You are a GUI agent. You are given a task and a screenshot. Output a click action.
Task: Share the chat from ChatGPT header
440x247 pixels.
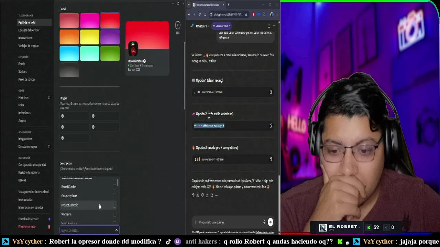[269, 26]
